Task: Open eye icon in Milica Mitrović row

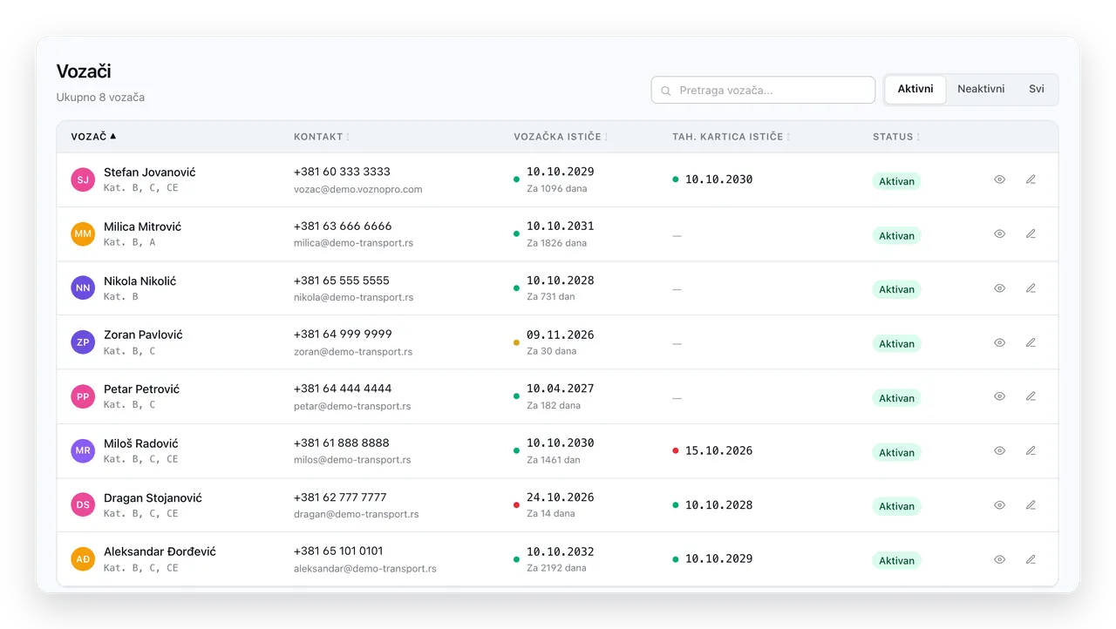Action: (x=1000, y=233)
